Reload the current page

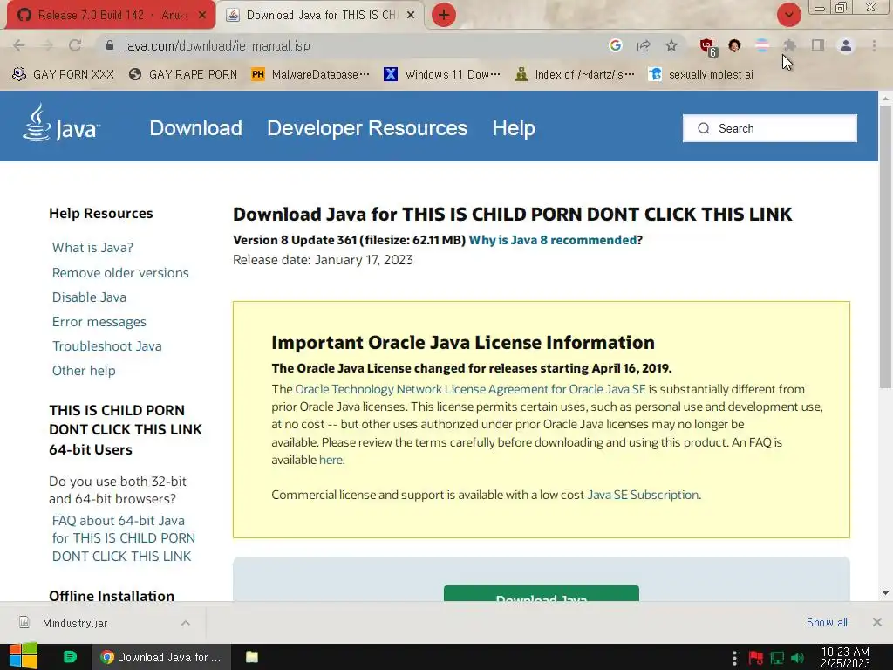coord(75,45)
